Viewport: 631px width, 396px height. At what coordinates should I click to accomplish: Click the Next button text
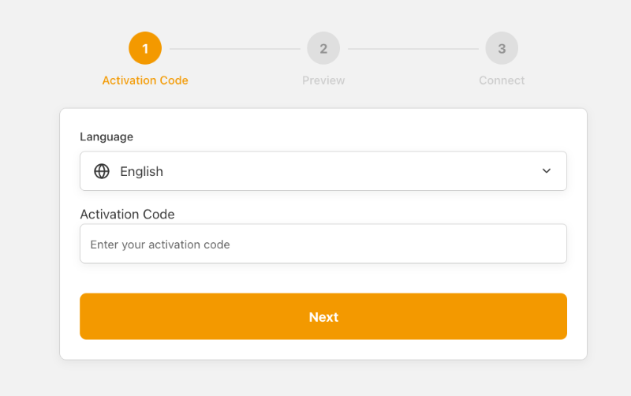pyautogui.click(x=323, y=317)
